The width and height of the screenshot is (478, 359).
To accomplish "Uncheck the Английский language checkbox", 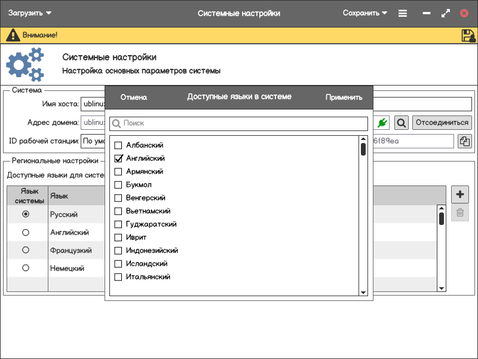I will click(x=118, y=159).
